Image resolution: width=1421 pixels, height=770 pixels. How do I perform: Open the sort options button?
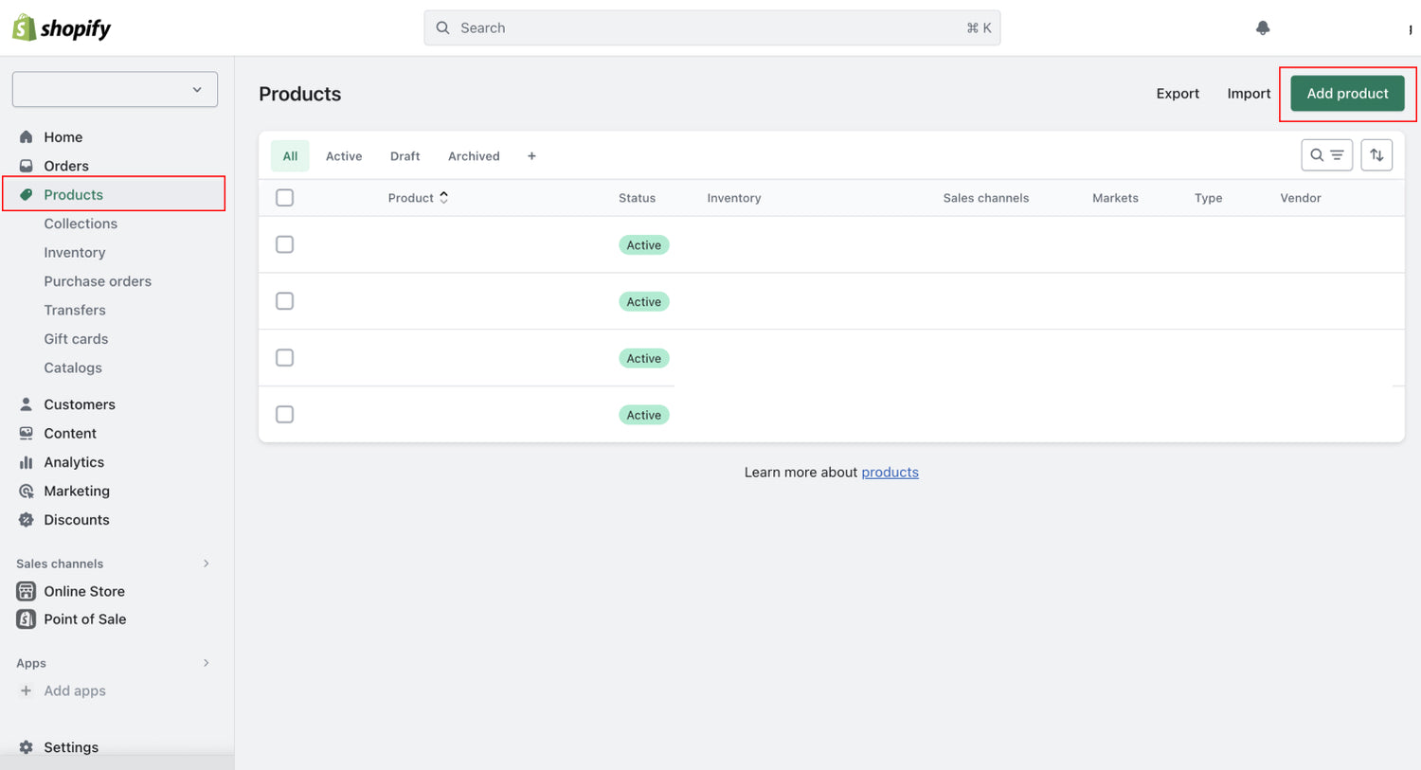[1376, 155]
